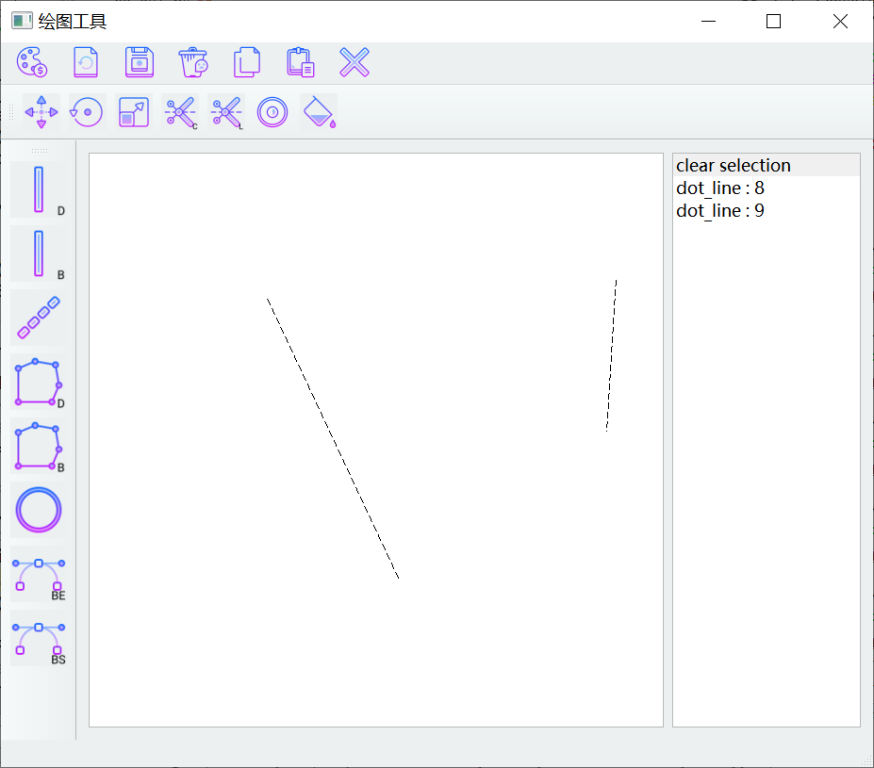Click the 绘图工具 title bar app icon
Image resolution: width=874 pixels, height=768 pixels.
pyautogui.click(x=23, y=21)
